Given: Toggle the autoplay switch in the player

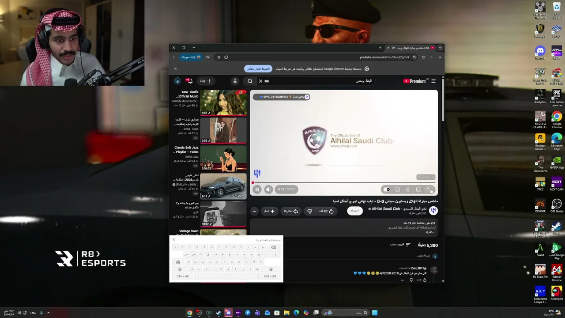Looking at the screenshot, I should coord(387,189).
